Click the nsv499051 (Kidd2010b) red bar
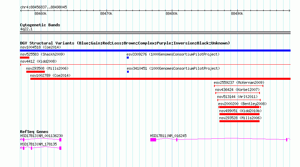Screen dimensions: 300x167 click(x=239, y=114)
